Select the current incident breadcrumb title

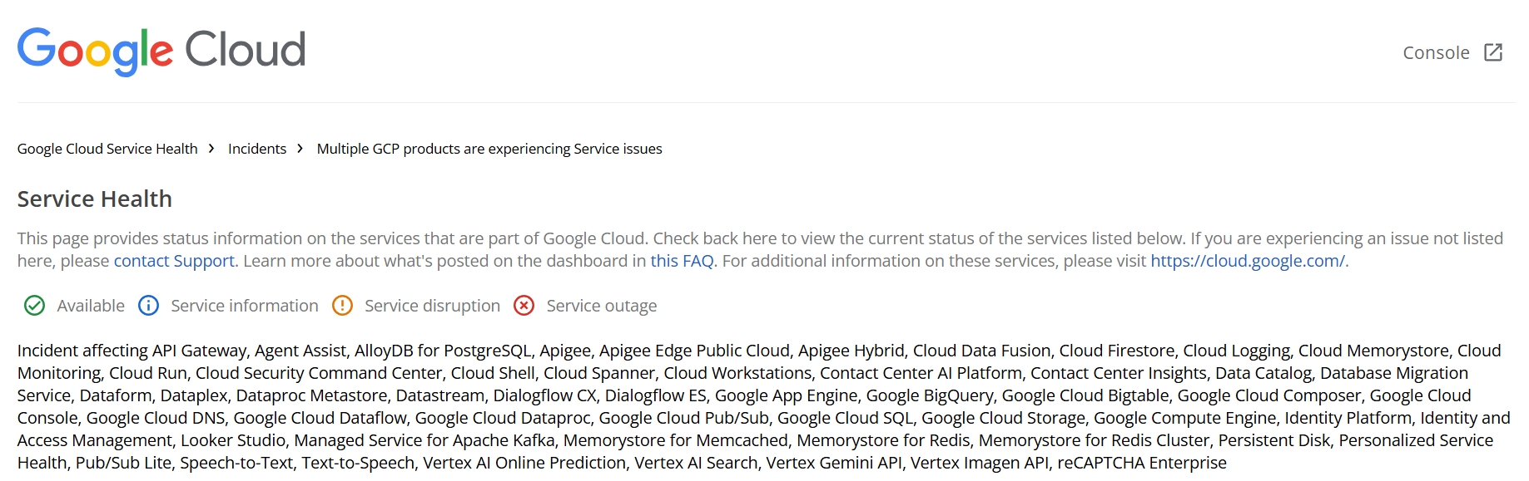[489, 149]
